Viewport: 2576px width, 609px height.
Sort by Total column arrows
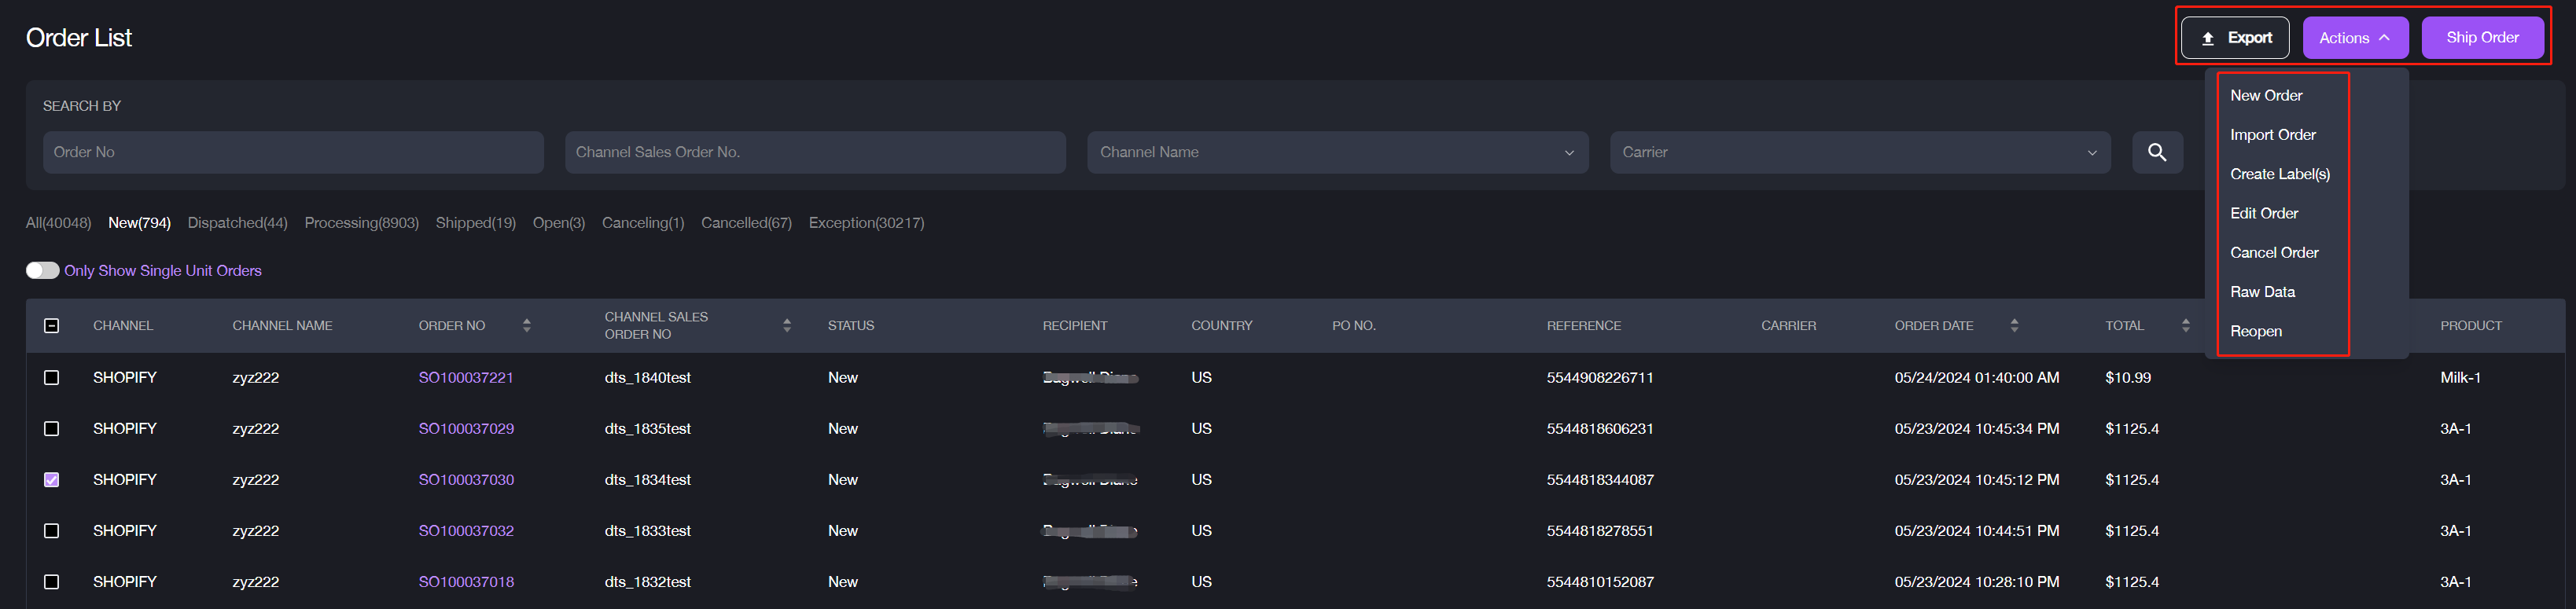click(x=2185, y=326)
